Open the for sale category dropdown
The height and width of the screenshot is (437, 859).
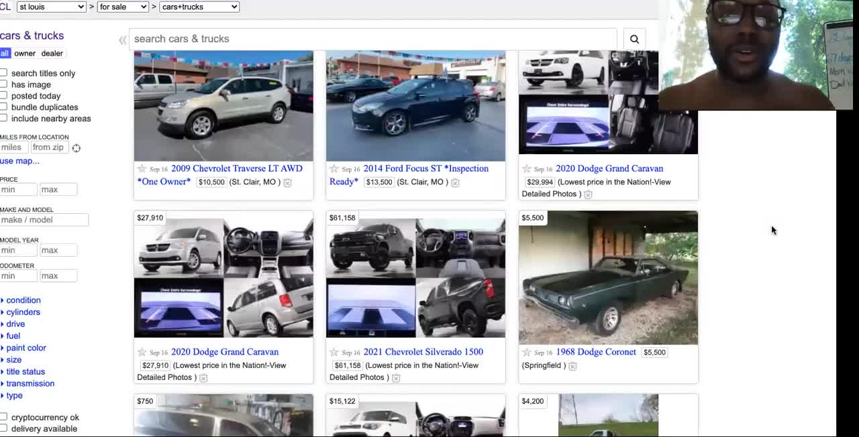tap(123, 7)
